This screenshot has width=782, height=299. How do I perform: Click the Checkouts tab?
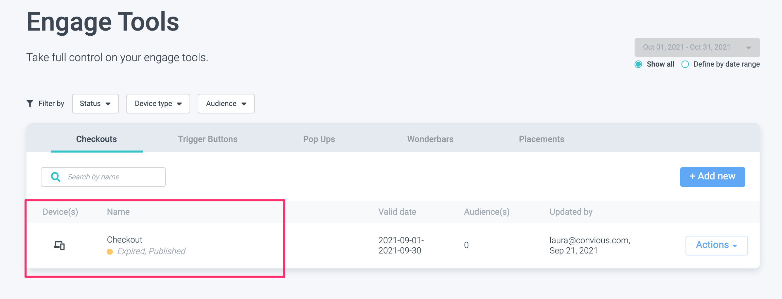(96, 139)
